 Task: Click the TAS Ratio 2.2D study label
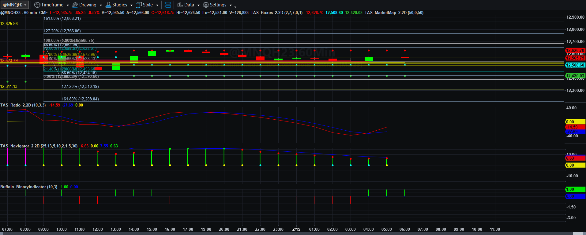(23, 105)
